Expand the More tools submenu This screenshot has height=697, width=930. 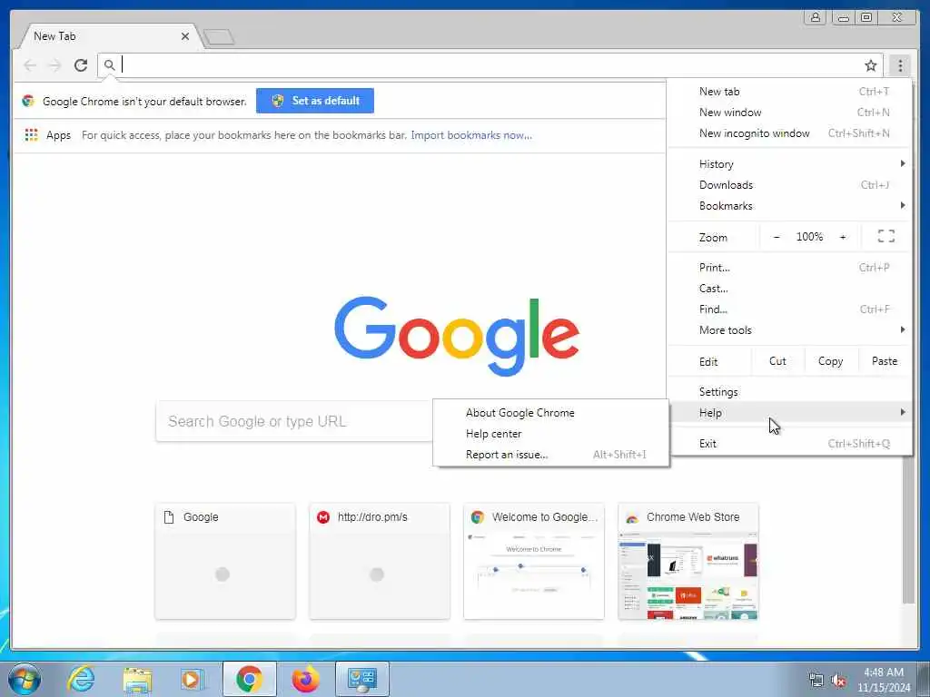point(789,330)
